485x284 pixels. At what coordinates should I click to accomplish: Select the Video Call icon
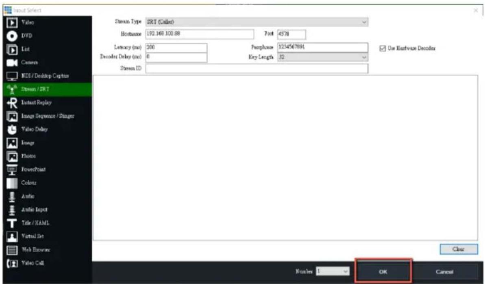coord(12,263)
